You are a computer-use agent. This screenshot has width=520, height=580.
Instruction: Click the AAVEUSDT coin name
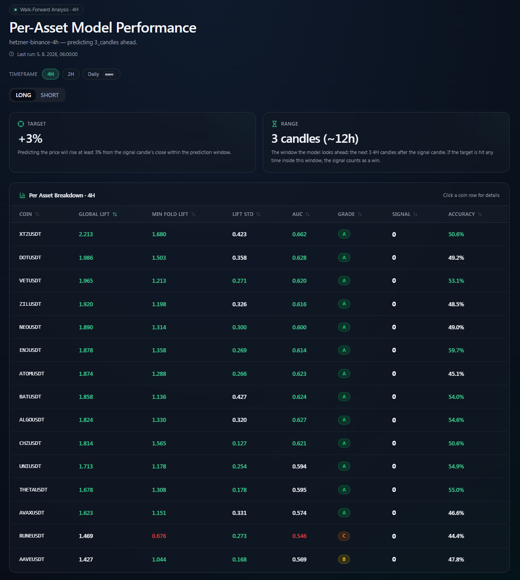[32, 559]
